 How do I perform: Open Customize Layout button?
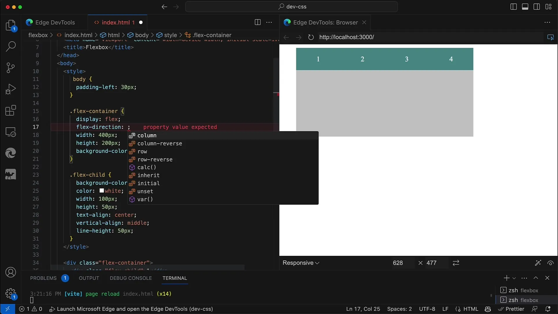[548, 7]
